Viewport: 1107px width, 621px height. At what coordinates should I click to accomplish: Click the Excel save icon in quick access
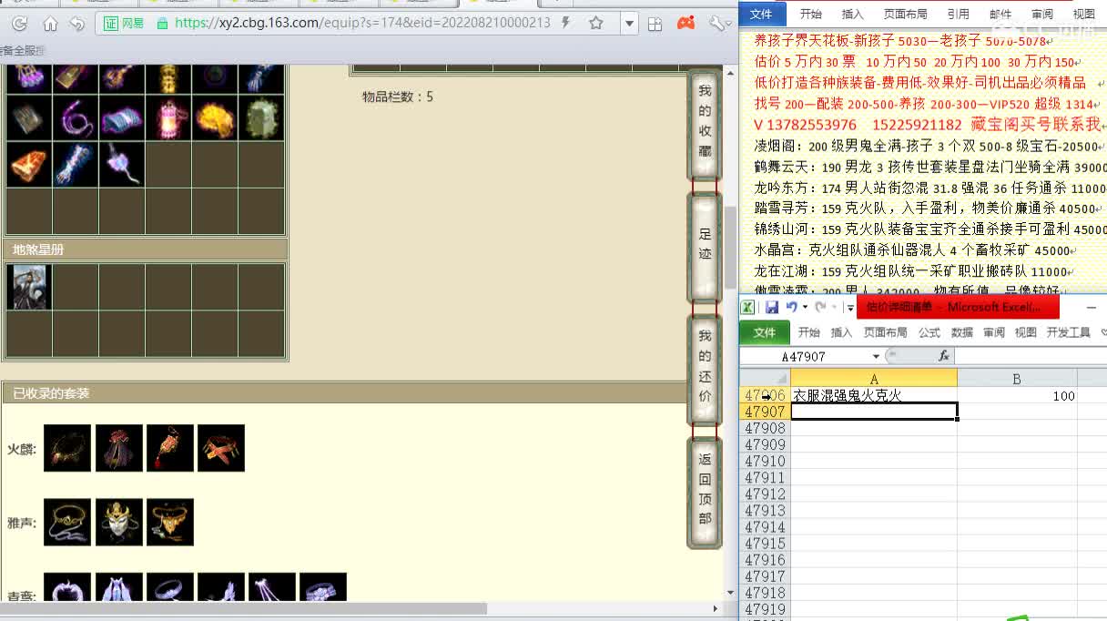(x=771, y=307)
